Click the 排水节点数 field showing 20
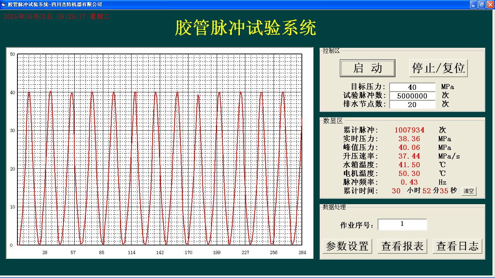The height and width of the screenshot is (278, 495). [412, 105]
